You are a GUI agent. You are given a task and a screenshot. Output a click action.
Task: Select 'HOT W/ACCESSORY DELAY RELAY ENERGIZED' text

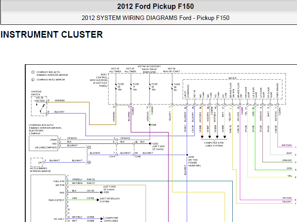coord(149,69)
